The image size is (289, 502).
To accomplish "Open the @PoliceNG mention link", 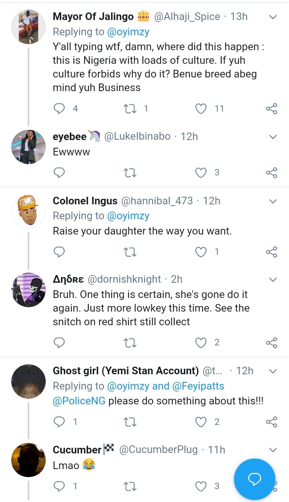I will pyautogui.click(x=79, y=401).
